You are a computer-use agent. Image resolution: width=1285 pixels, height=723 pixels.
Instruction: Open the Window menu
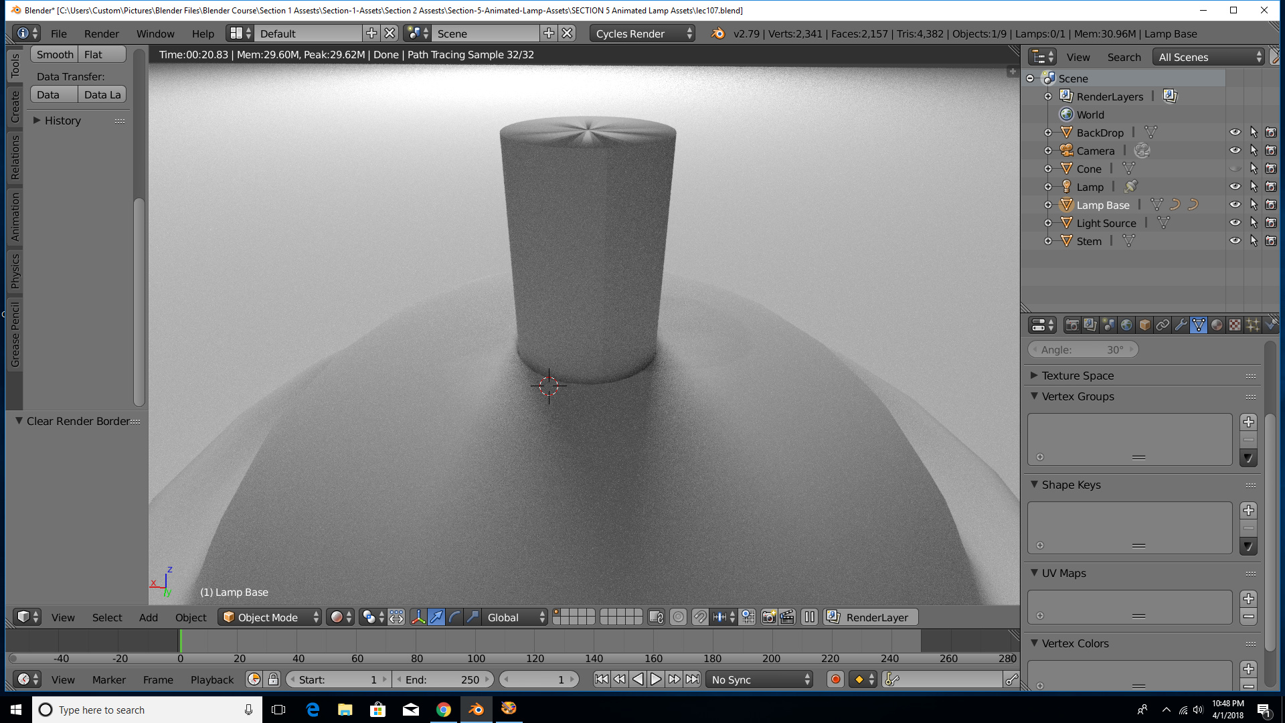pos(155,33)
